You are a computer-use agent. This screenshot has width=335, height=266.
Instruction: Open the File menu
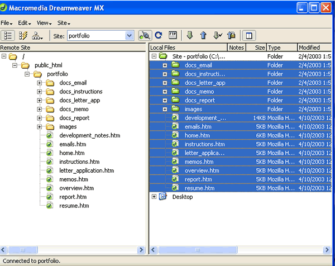[7, 23]
